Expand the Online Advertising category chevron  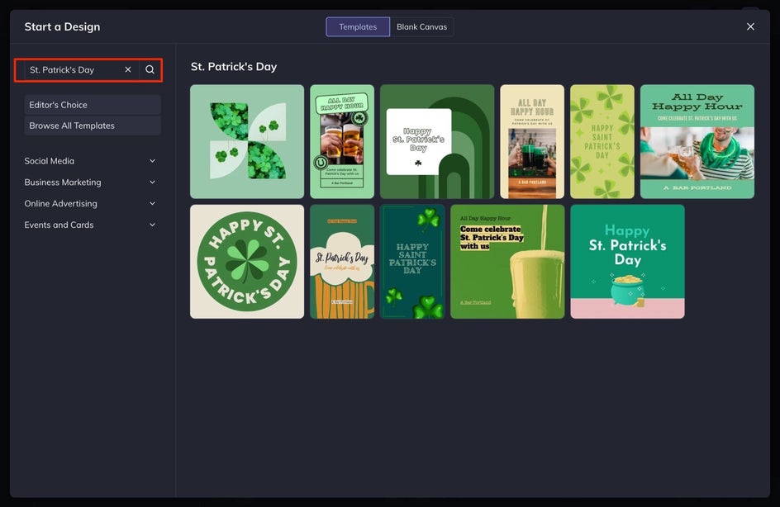152,204
